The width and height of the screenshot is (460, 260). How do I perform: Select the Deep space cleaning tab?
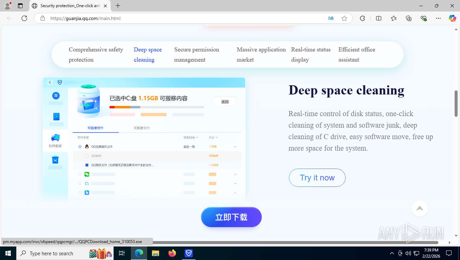(148, 55)
